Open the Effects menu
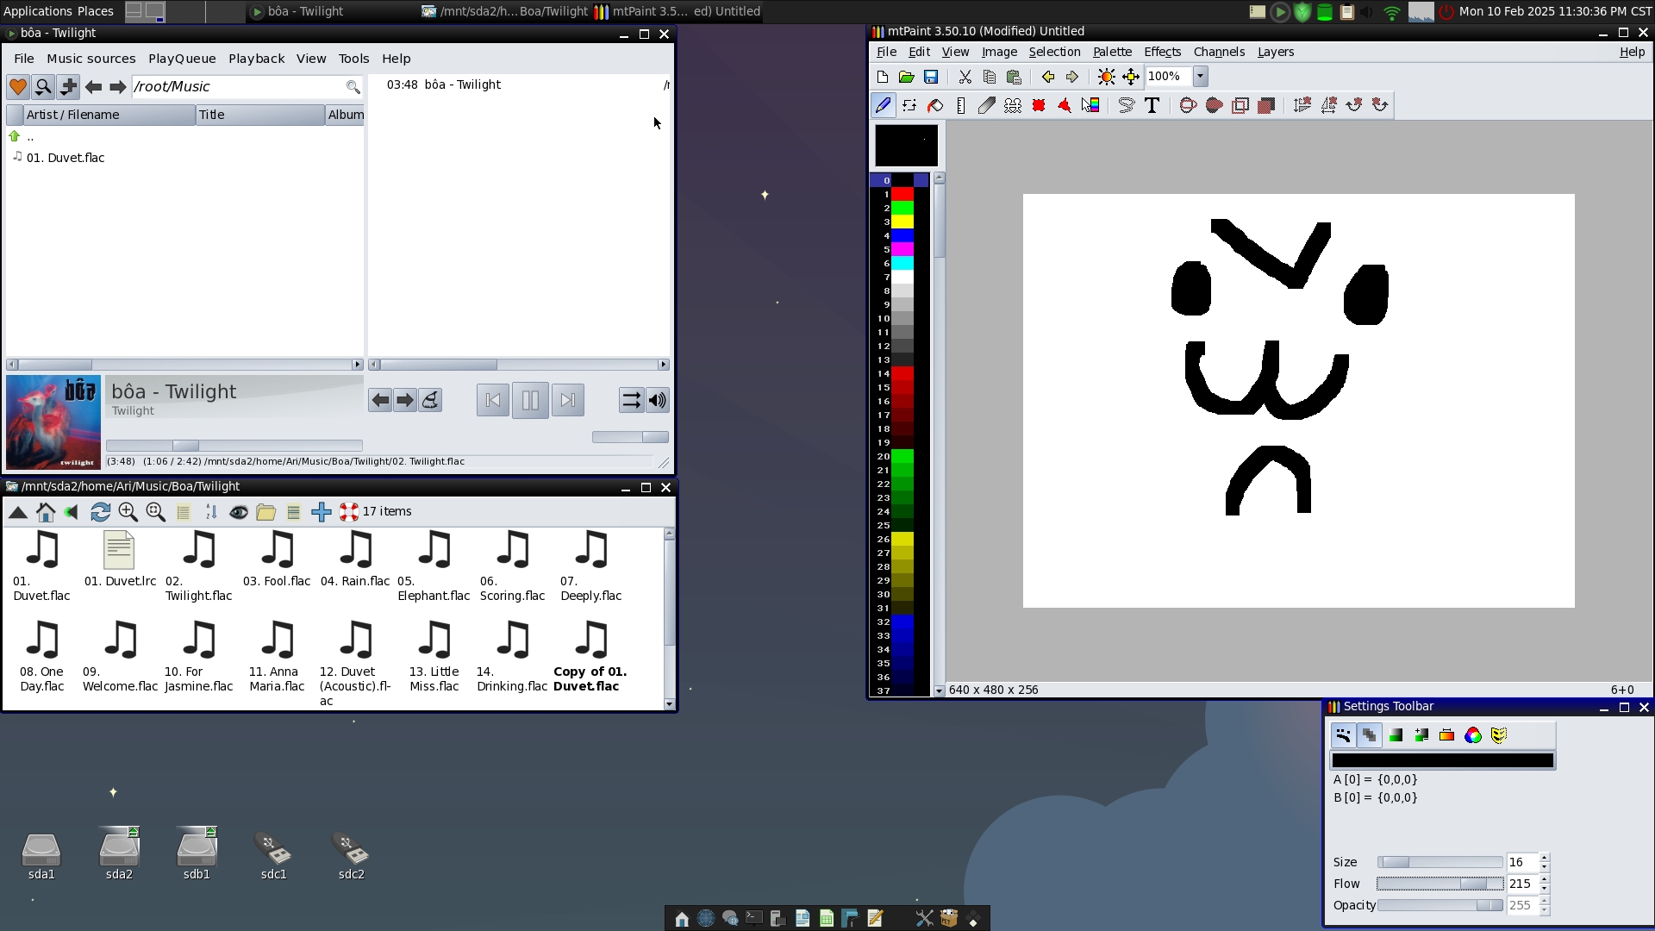Screen dimensions: 1655x931 1162,52
